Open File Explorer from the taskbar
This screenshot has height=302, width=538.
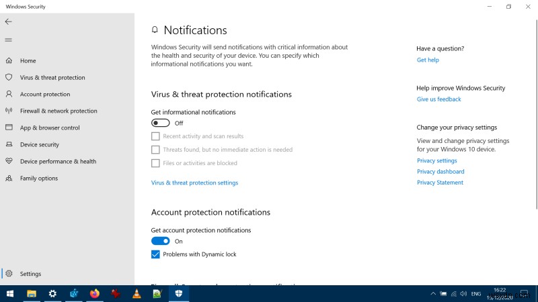[32, 294]
